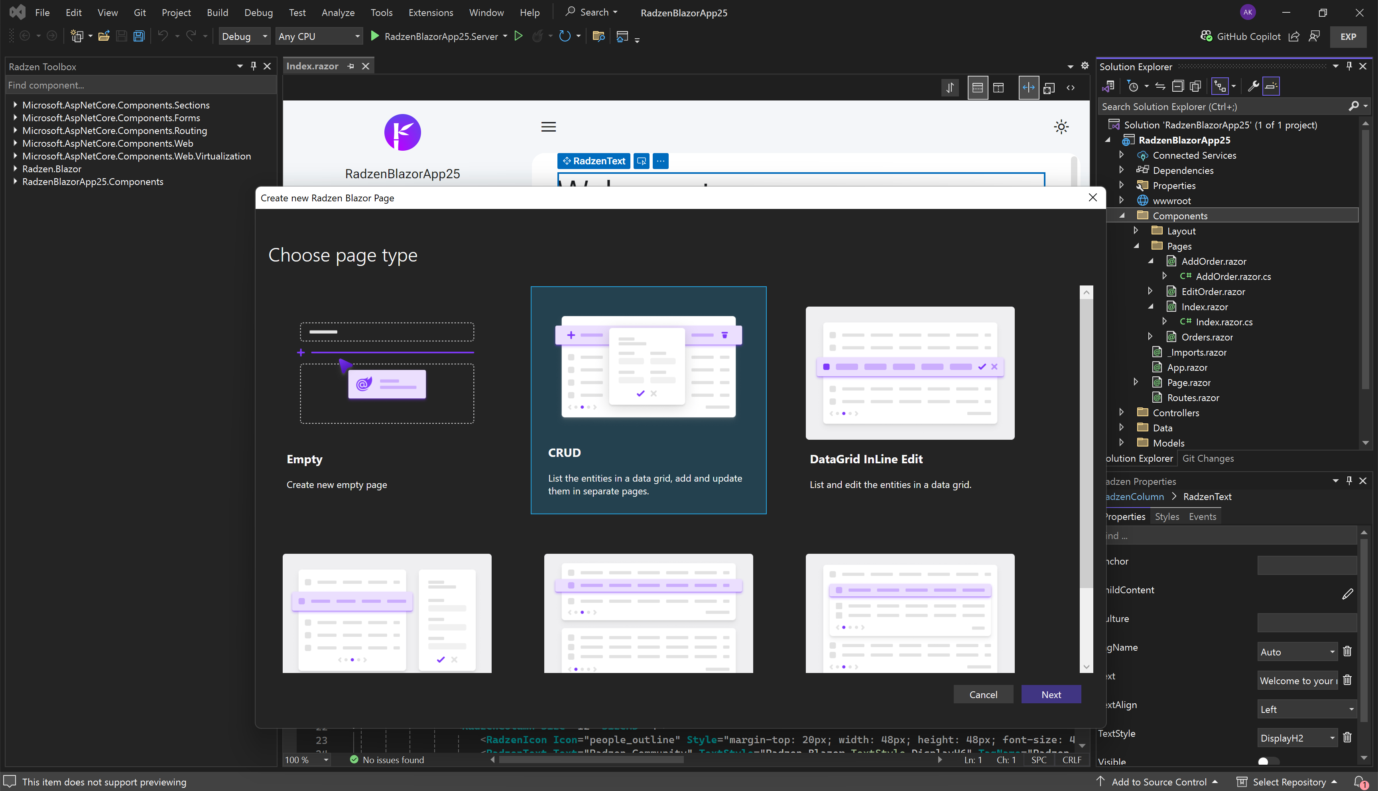Toggle the sun theme switch in designer preview
This screenshot has width=1378, height=791.
pos(1061,127)
